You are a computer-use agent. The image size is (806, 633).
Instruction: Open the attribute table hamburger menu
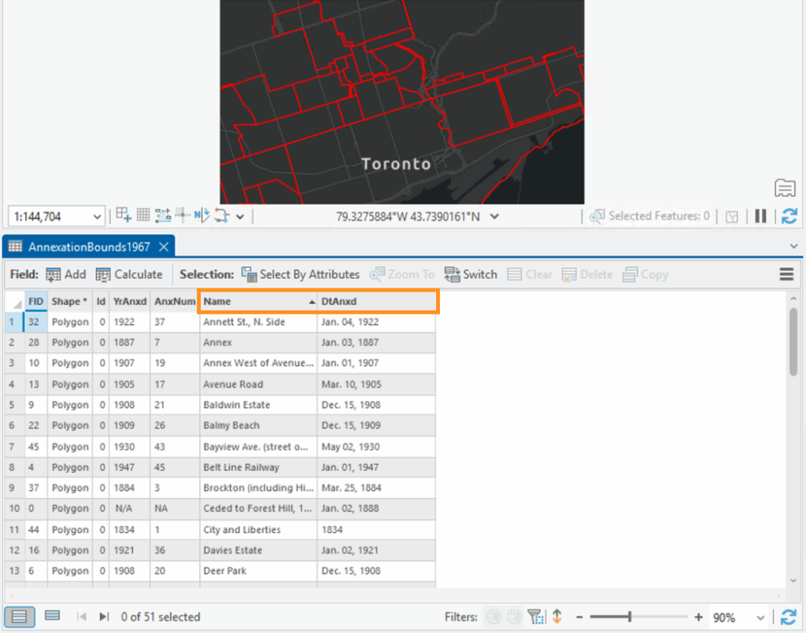(x=786, y=274)
